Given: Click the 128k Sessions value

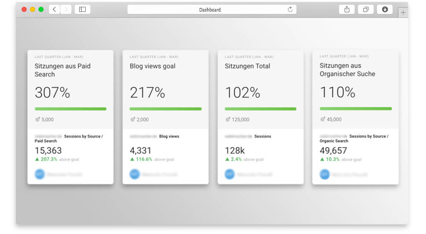Looking at the screenshot, I should (234, 151).
